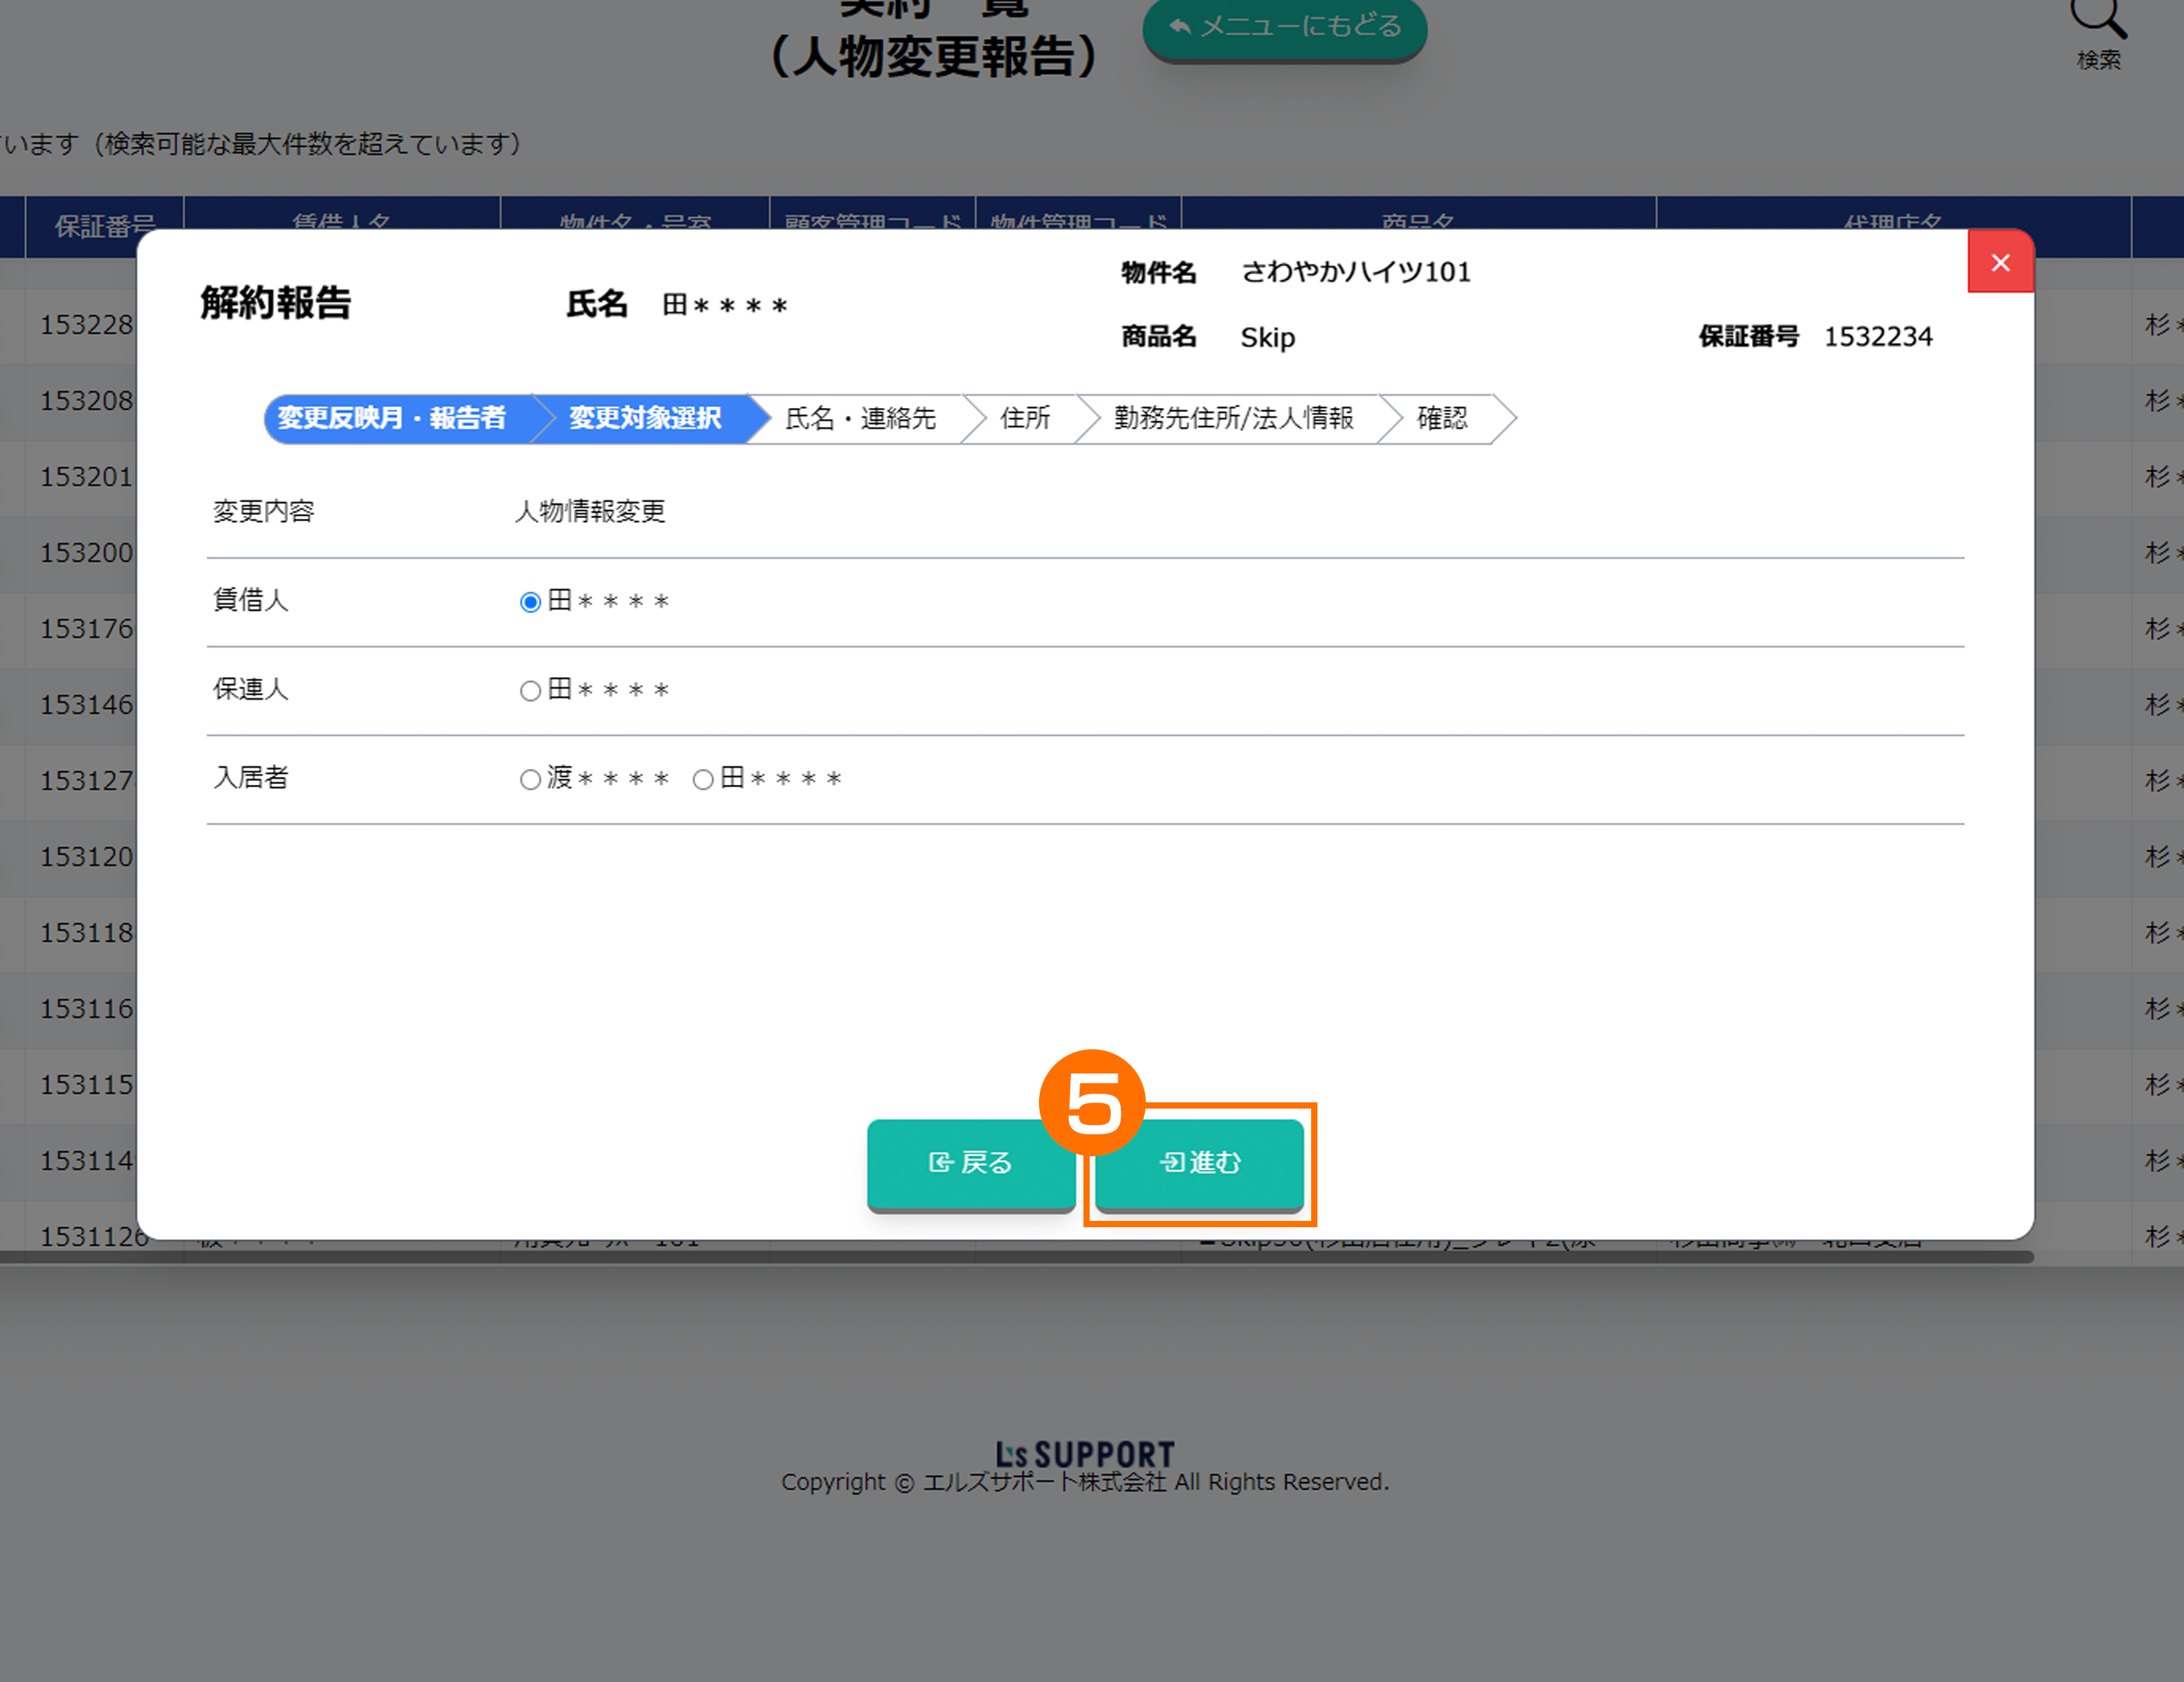This screenshot has height=1682, width=2184.
Task: Go to the 氏名・連絡先 step
Action: 860,418
